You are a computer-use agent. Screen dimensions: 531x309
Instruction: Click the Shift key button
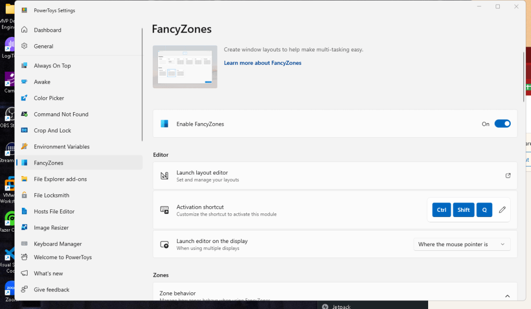pyautogui.click(x=463, y=210)
